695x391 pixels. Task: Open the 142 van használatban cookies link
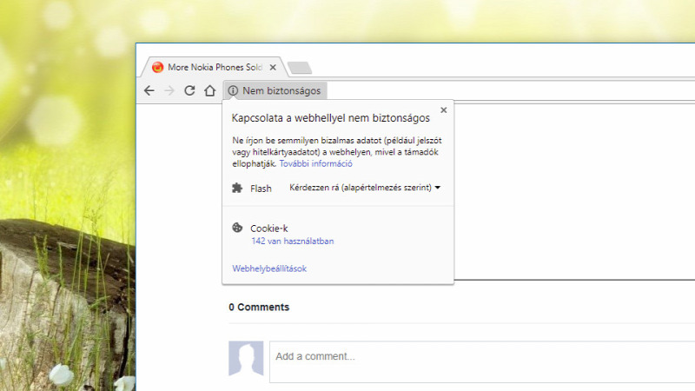[x=293, y=242]
